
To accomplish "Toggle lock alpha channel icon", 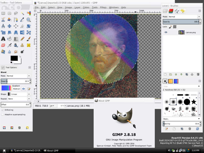I will (175, 27).
